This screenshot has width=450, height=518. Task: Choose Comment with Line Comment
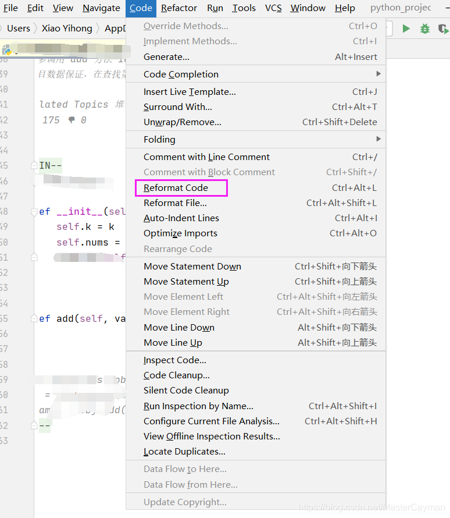(x=256, y=157)
